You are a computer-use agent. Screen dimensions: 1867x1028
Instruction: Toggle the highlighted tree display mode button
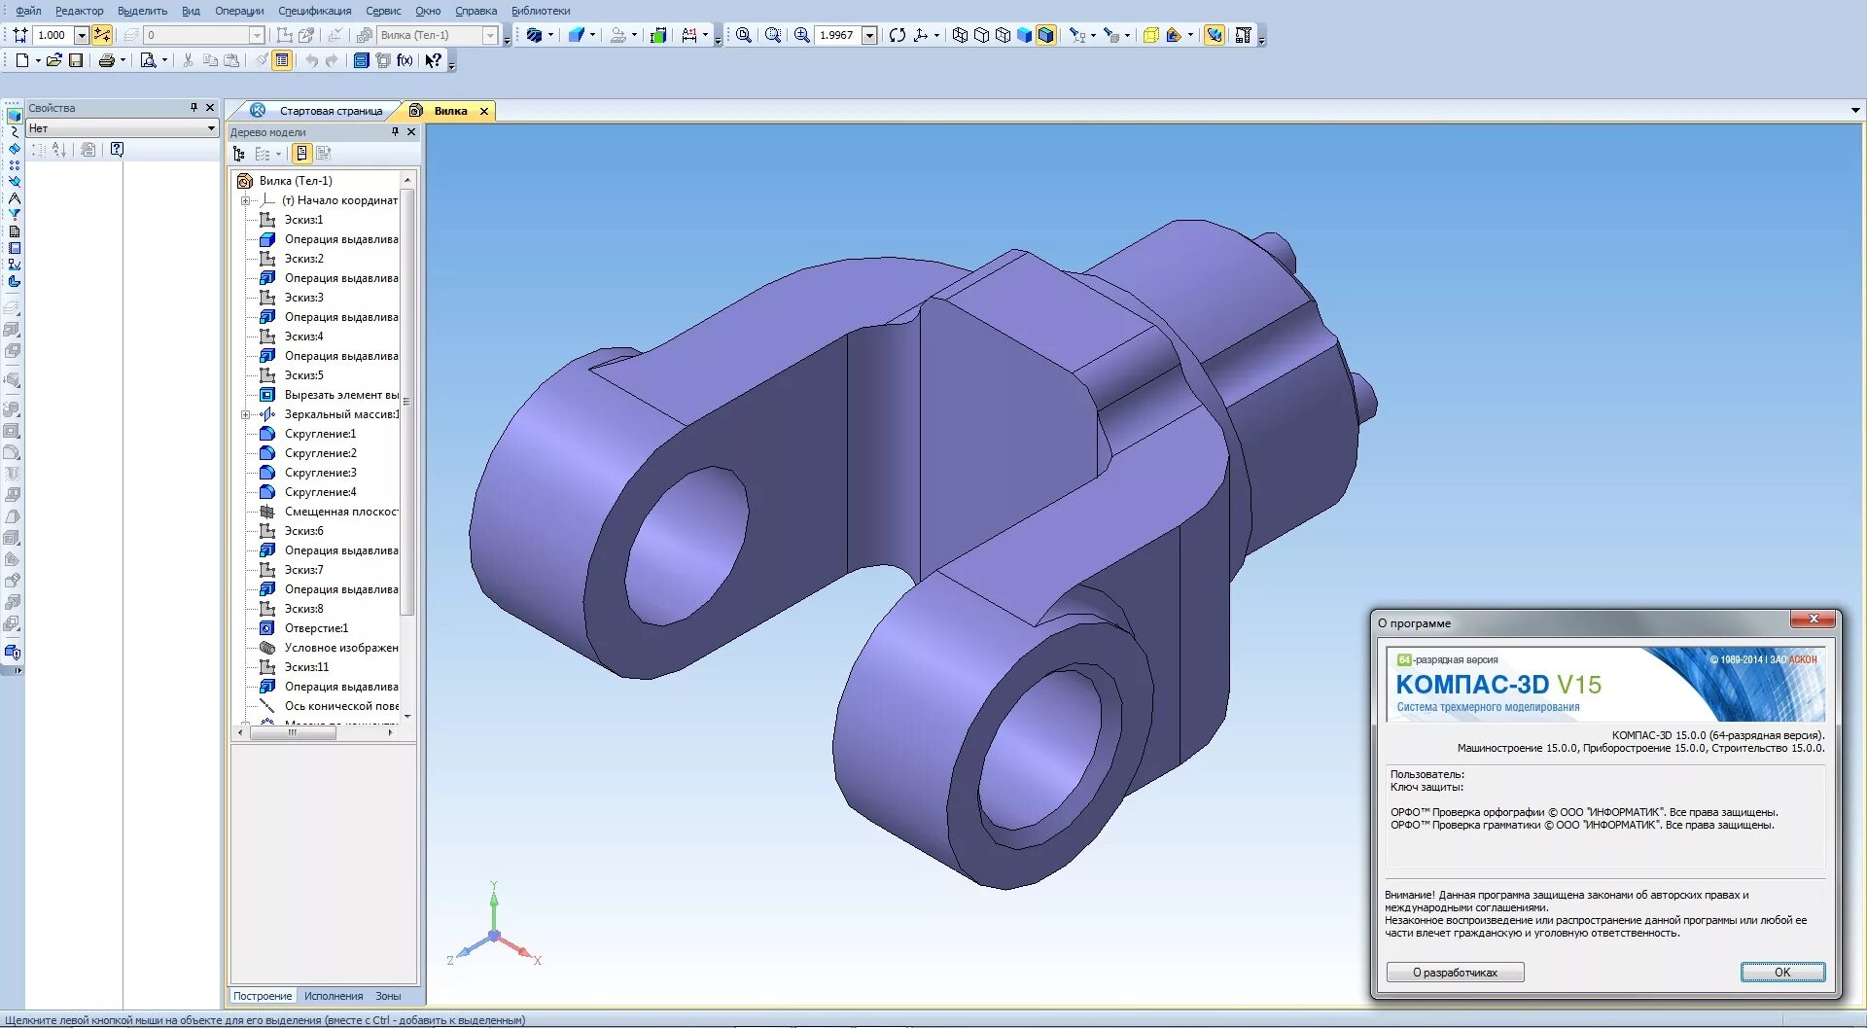301,154
